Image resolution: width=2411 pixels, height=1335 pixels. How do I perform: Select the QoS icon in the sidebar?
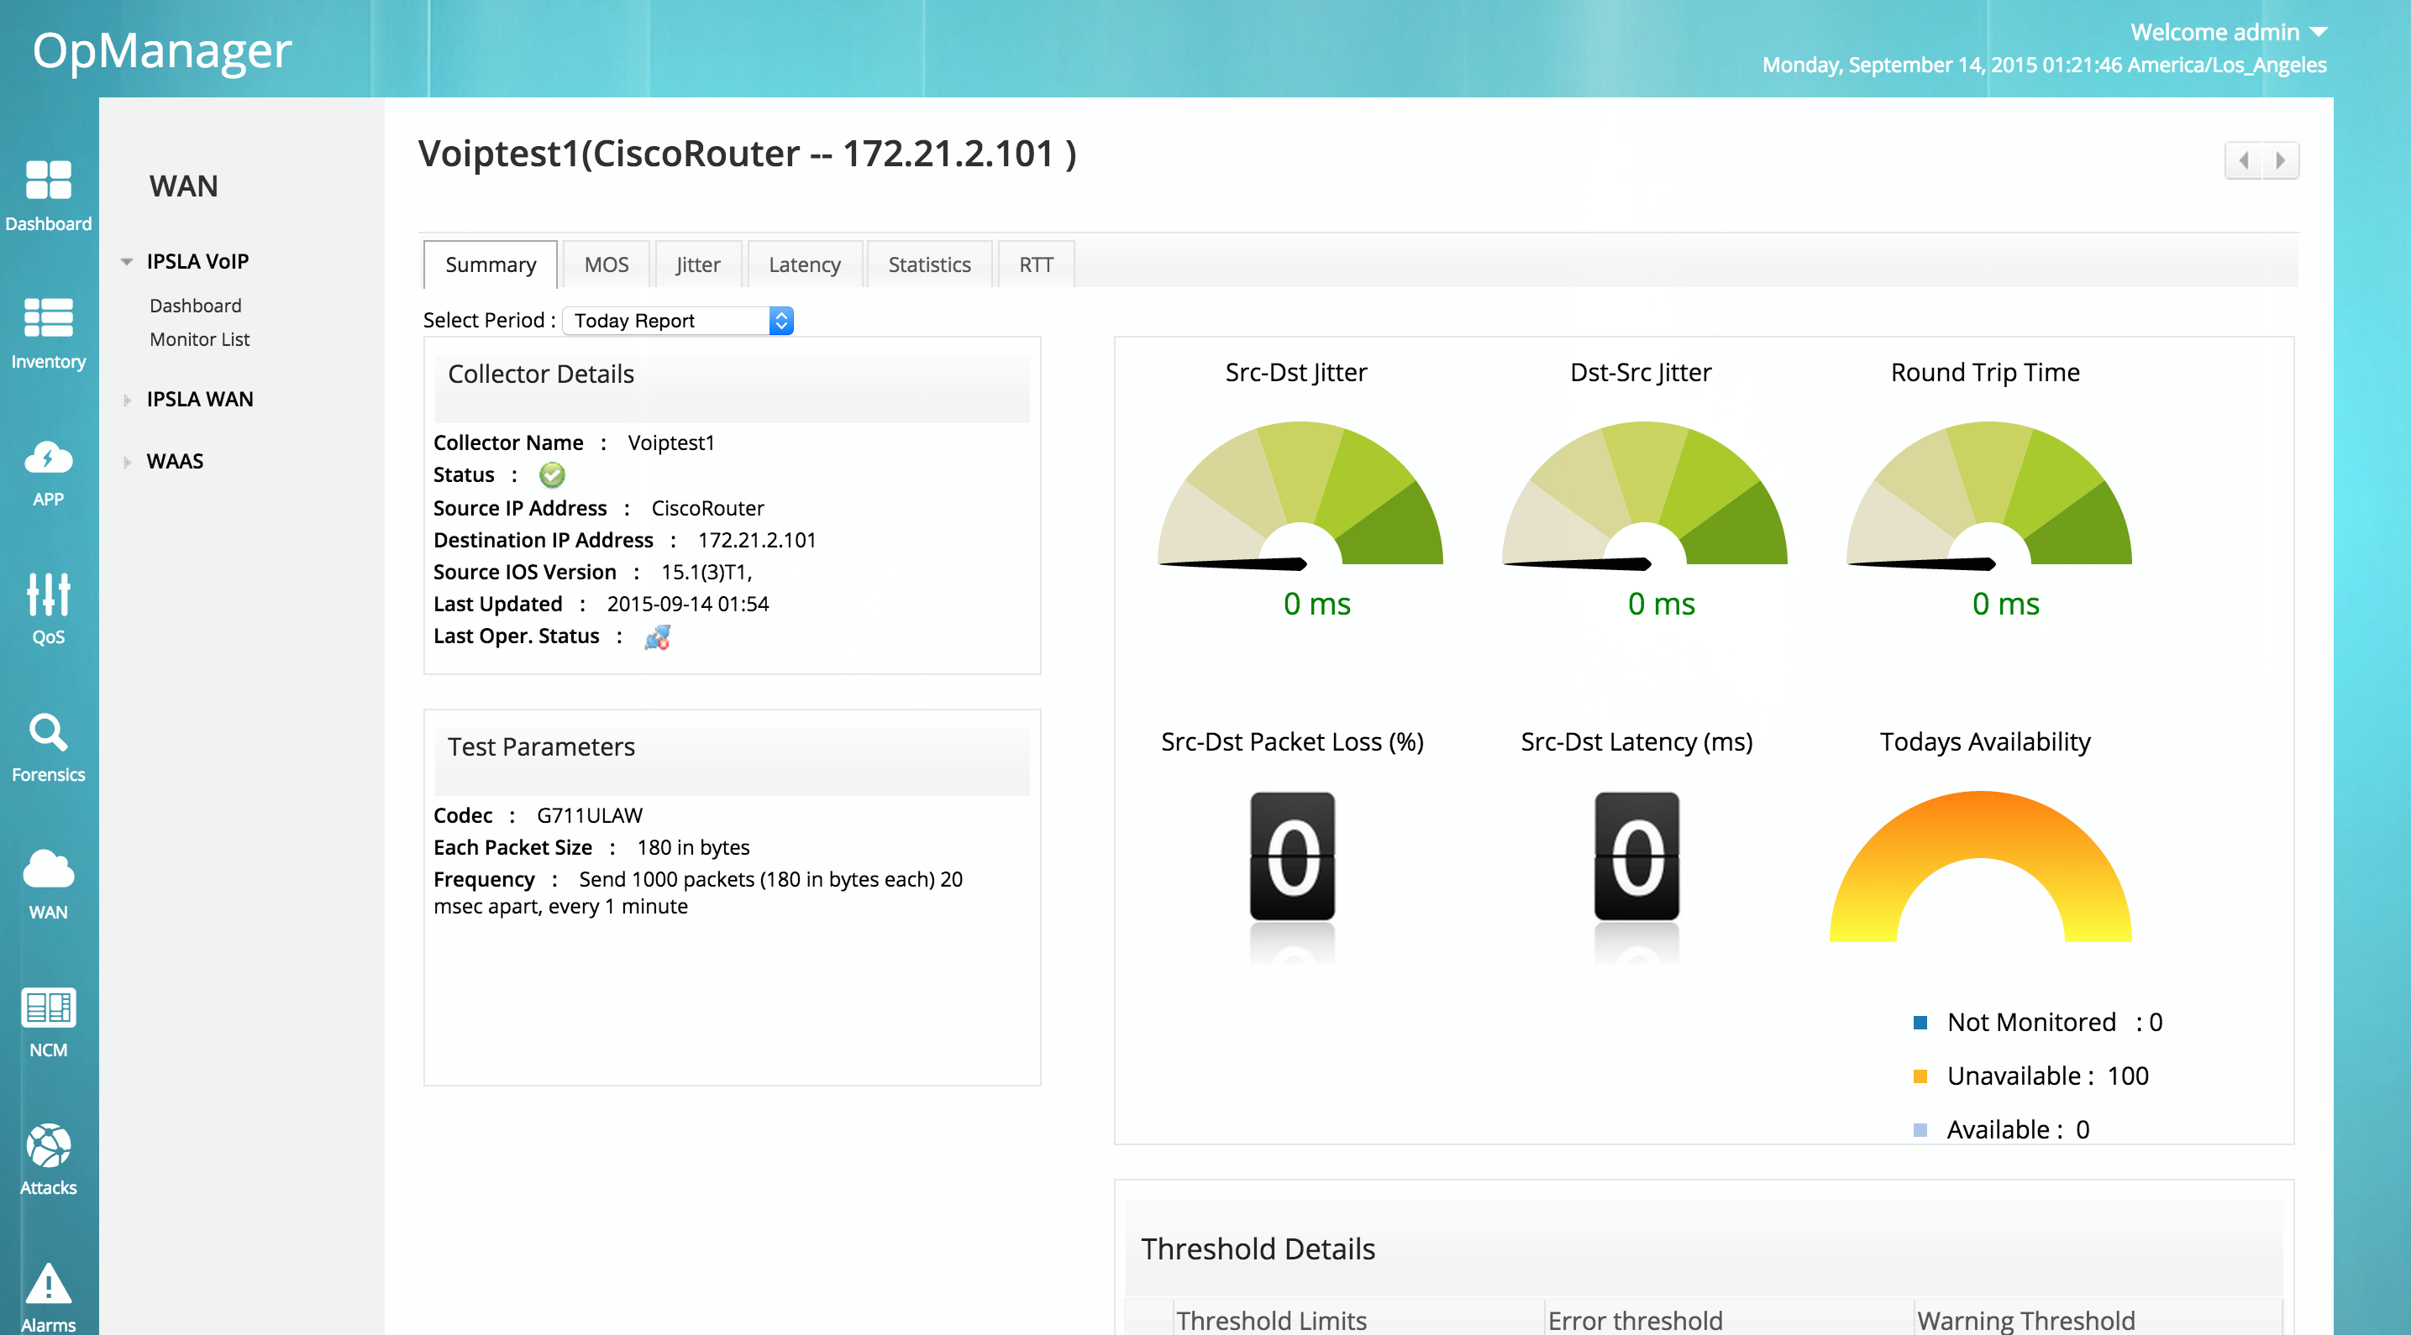coord(48,604)
